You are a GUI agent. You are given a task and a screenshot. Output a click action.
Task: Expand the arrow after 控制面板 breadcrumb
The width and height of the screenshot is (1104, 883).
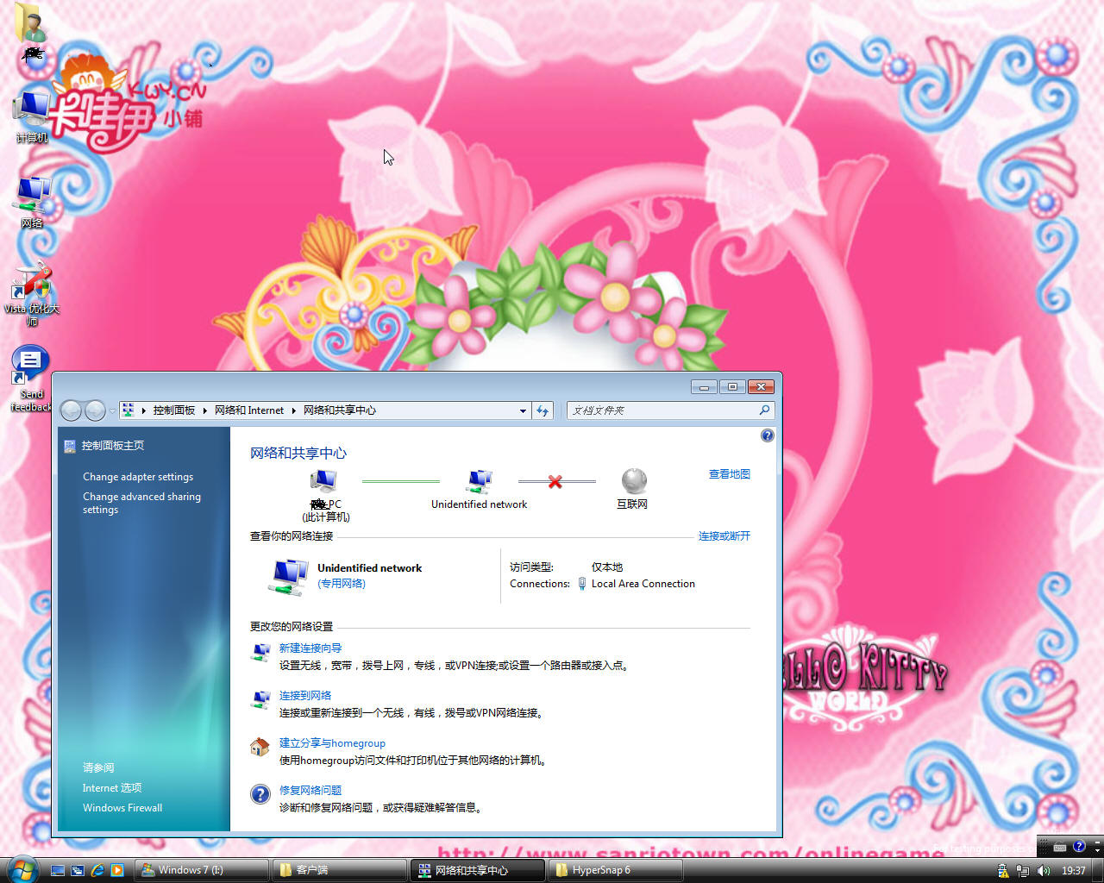pyautogui.click(x=205, y=410)
